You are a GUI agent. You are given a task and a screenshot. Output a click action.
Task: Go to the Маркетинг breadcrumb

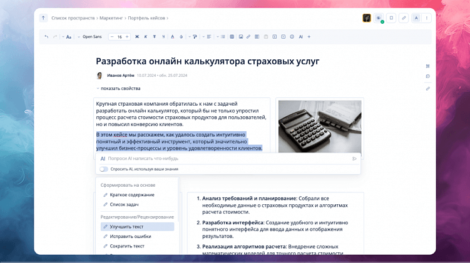[111, 18]
